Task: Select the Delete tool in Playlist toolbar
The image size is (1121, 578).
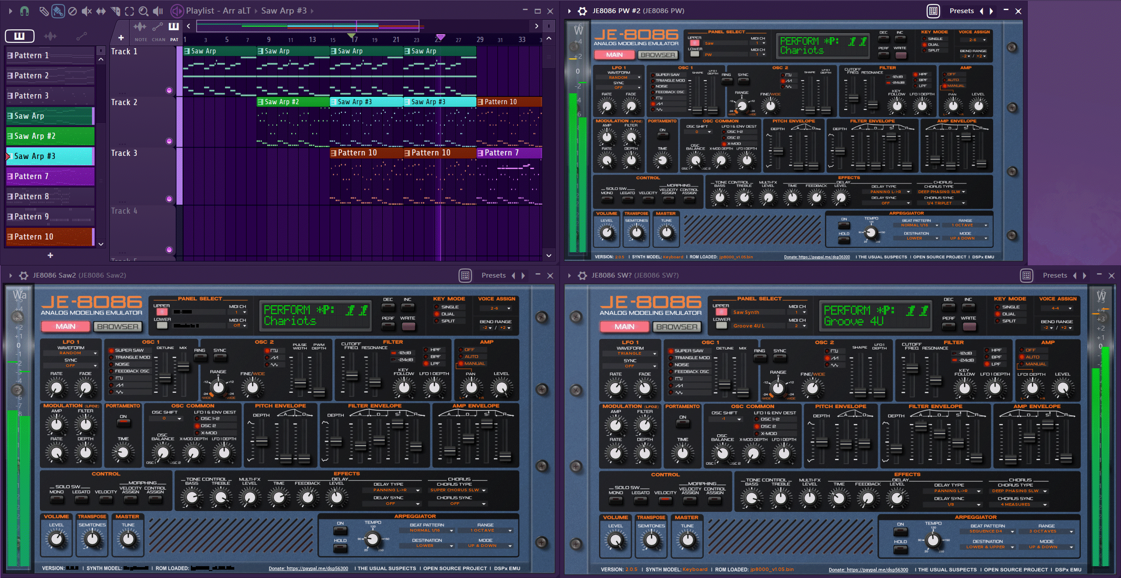Action: 72,11
